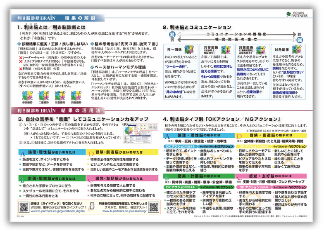Click the blue 論理・理性脳が低いあなたは header
The height and width of the screenshot is (230, 324).
[x=52, y=152]
